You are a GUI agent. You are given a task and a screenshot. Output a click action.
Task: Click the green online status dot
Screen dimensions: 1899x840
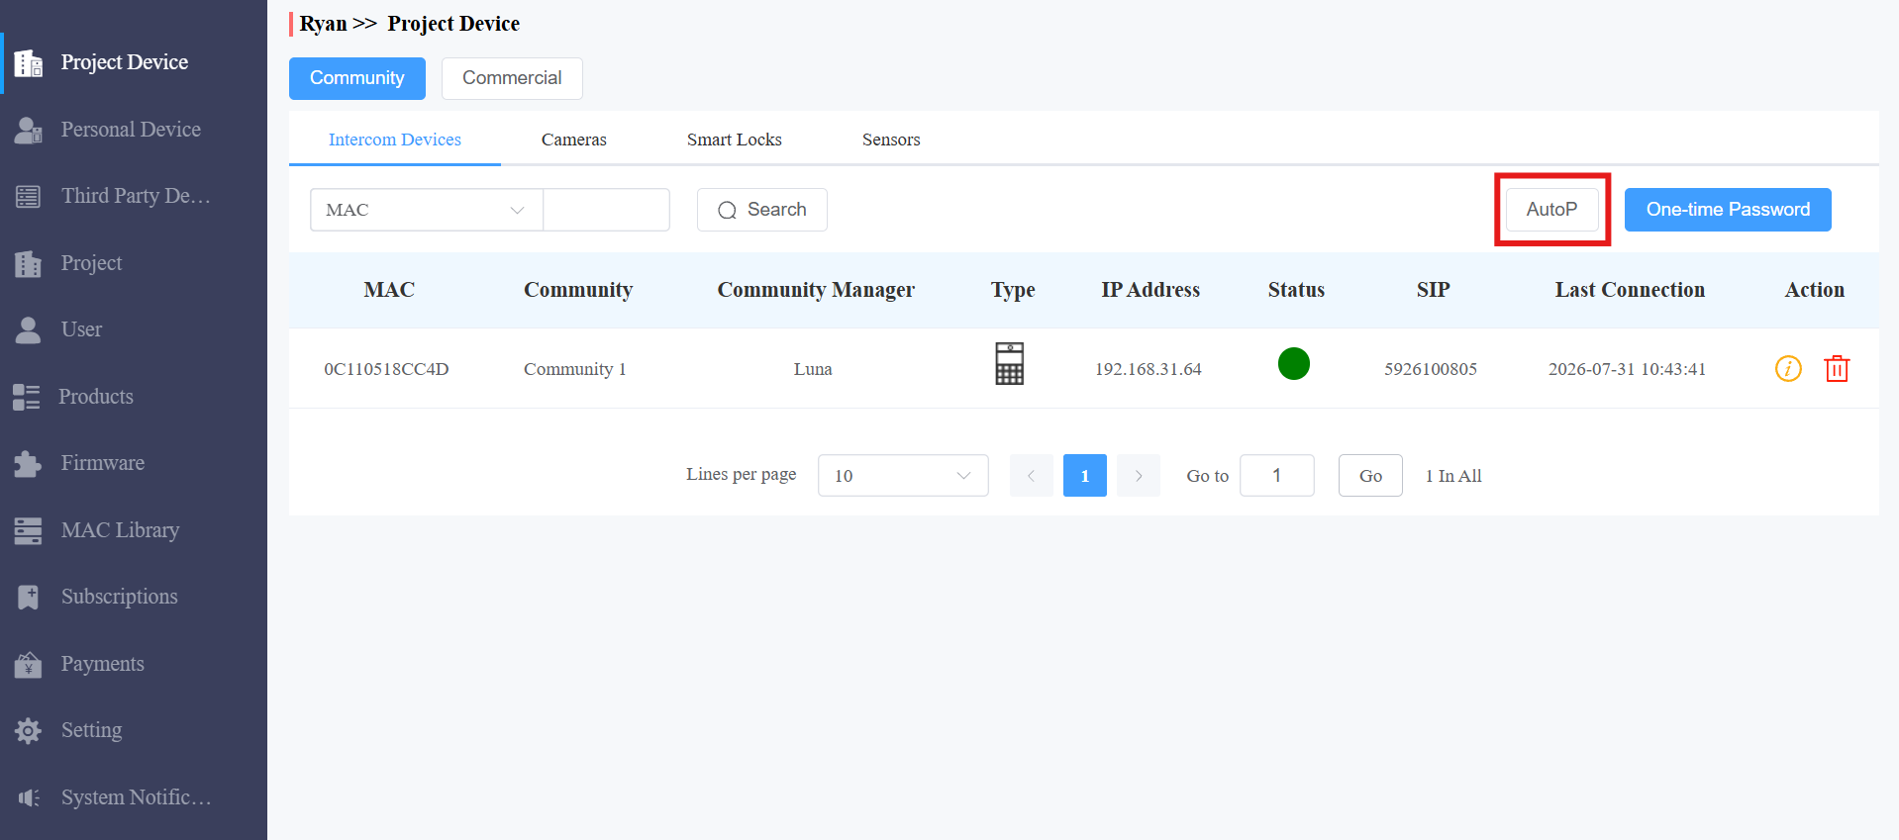pyautogui.click(x=1294, y=364)
